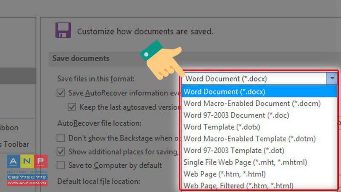Open the save format dropdown arrow
The height and width of the screenshot is (192, 341).
(332, 79)
